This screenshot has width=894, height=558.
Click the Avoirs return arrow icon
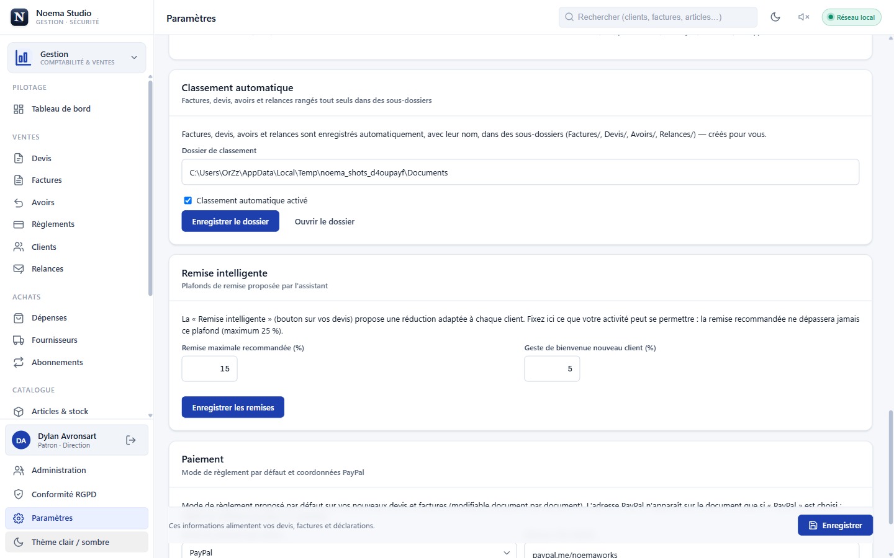point(19,203)
